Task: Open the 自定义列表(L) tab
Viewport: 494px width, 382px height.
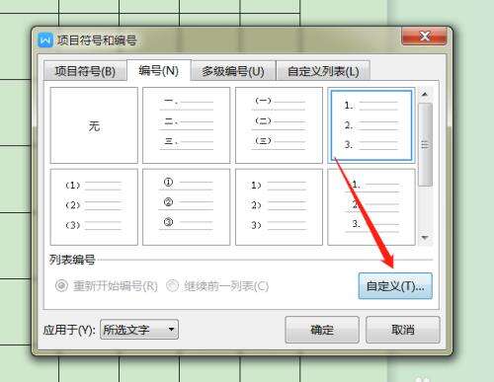Action: coord(323,71)
